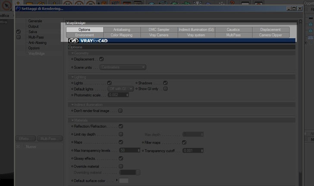Viewport: 314px width, 186px height.
Task: Open the Scene units Centimeters dropdown
Action: click(x=123, y=67)
